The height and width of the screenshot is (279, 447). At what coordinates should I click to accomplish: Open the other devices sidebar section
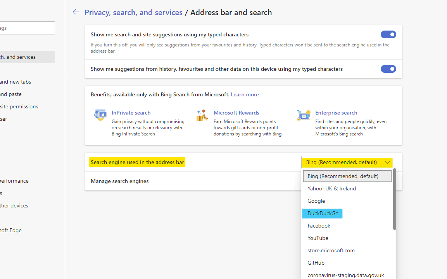click(x=14, y=205)
